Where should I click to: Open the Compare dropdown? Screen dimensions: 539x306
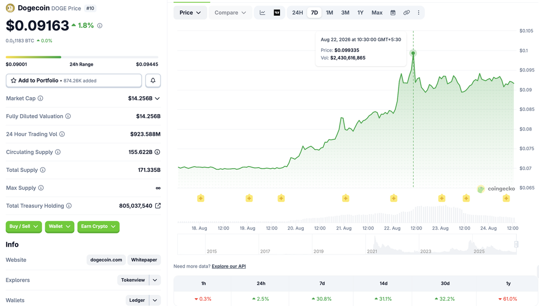pos(230,13)
